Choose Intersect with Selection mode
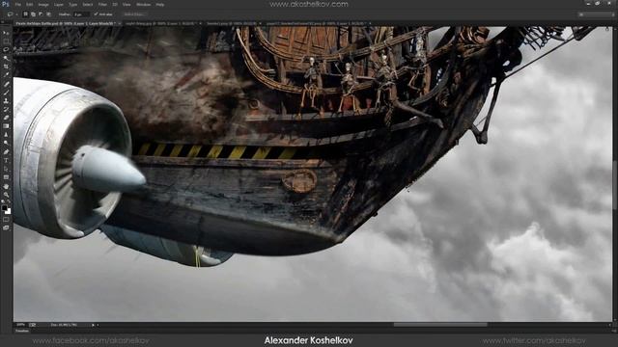The width and height of the screenshot is (618, 347). [48, 14]
